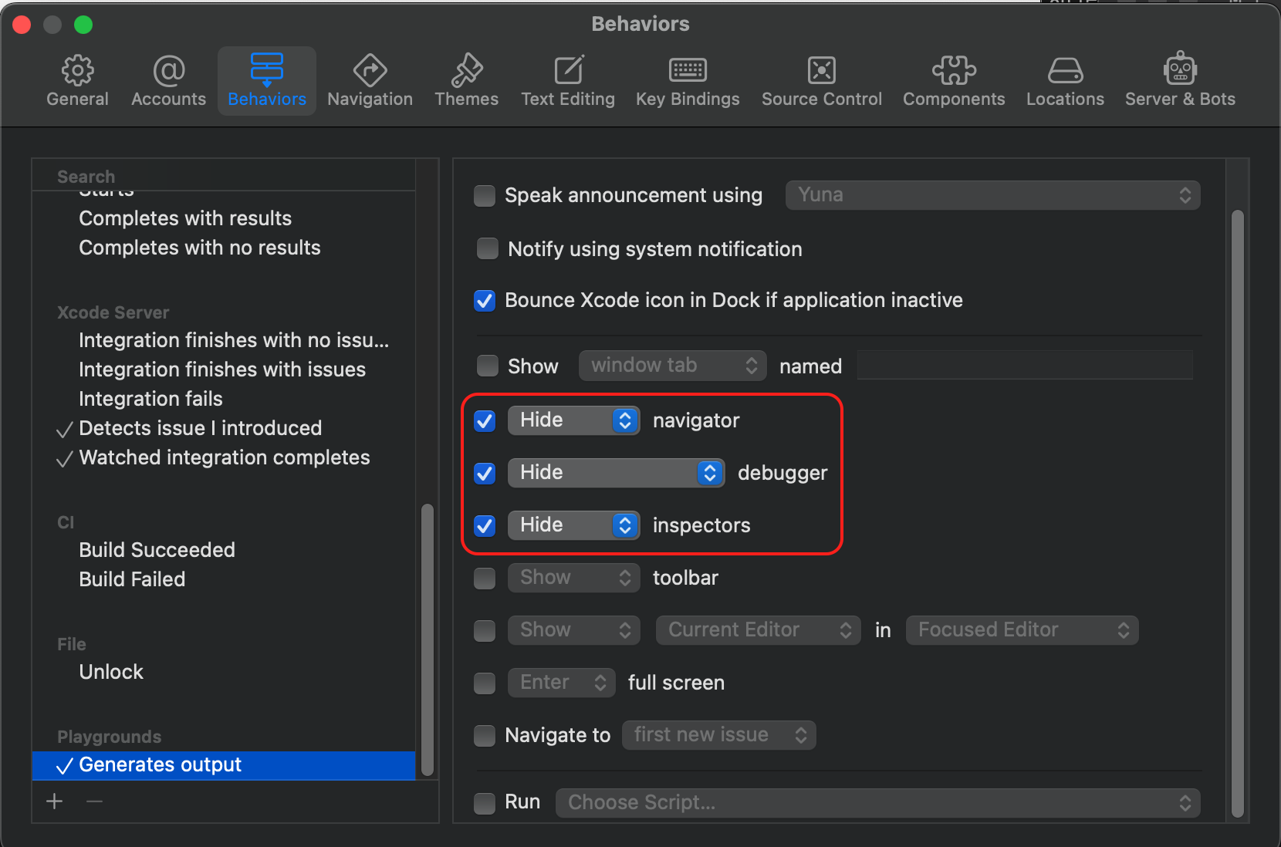
Task: Open the window tab dropdown
Action: (x=672, y=366)
